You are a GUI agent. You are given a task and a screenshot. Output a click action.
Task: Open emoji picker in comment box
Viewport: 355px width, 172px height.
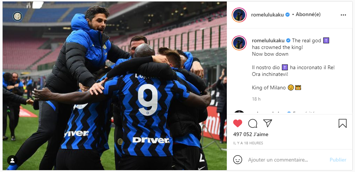(237, 160)
